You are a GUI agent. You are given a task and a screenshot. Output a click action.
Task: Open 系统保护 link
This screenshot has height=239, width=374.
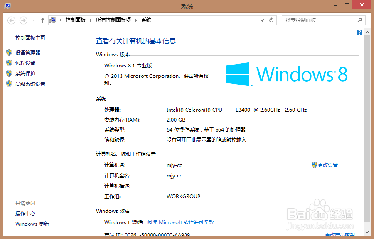tap(25, 74)
